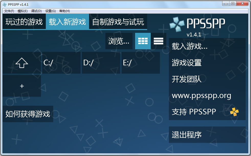
Task: Minimize the PPSSPP window
Action: coord(226,4)
